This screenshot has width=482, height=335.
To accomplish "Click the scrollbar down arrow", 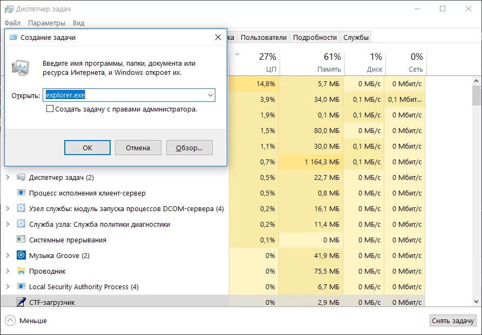I will (477, 302).
